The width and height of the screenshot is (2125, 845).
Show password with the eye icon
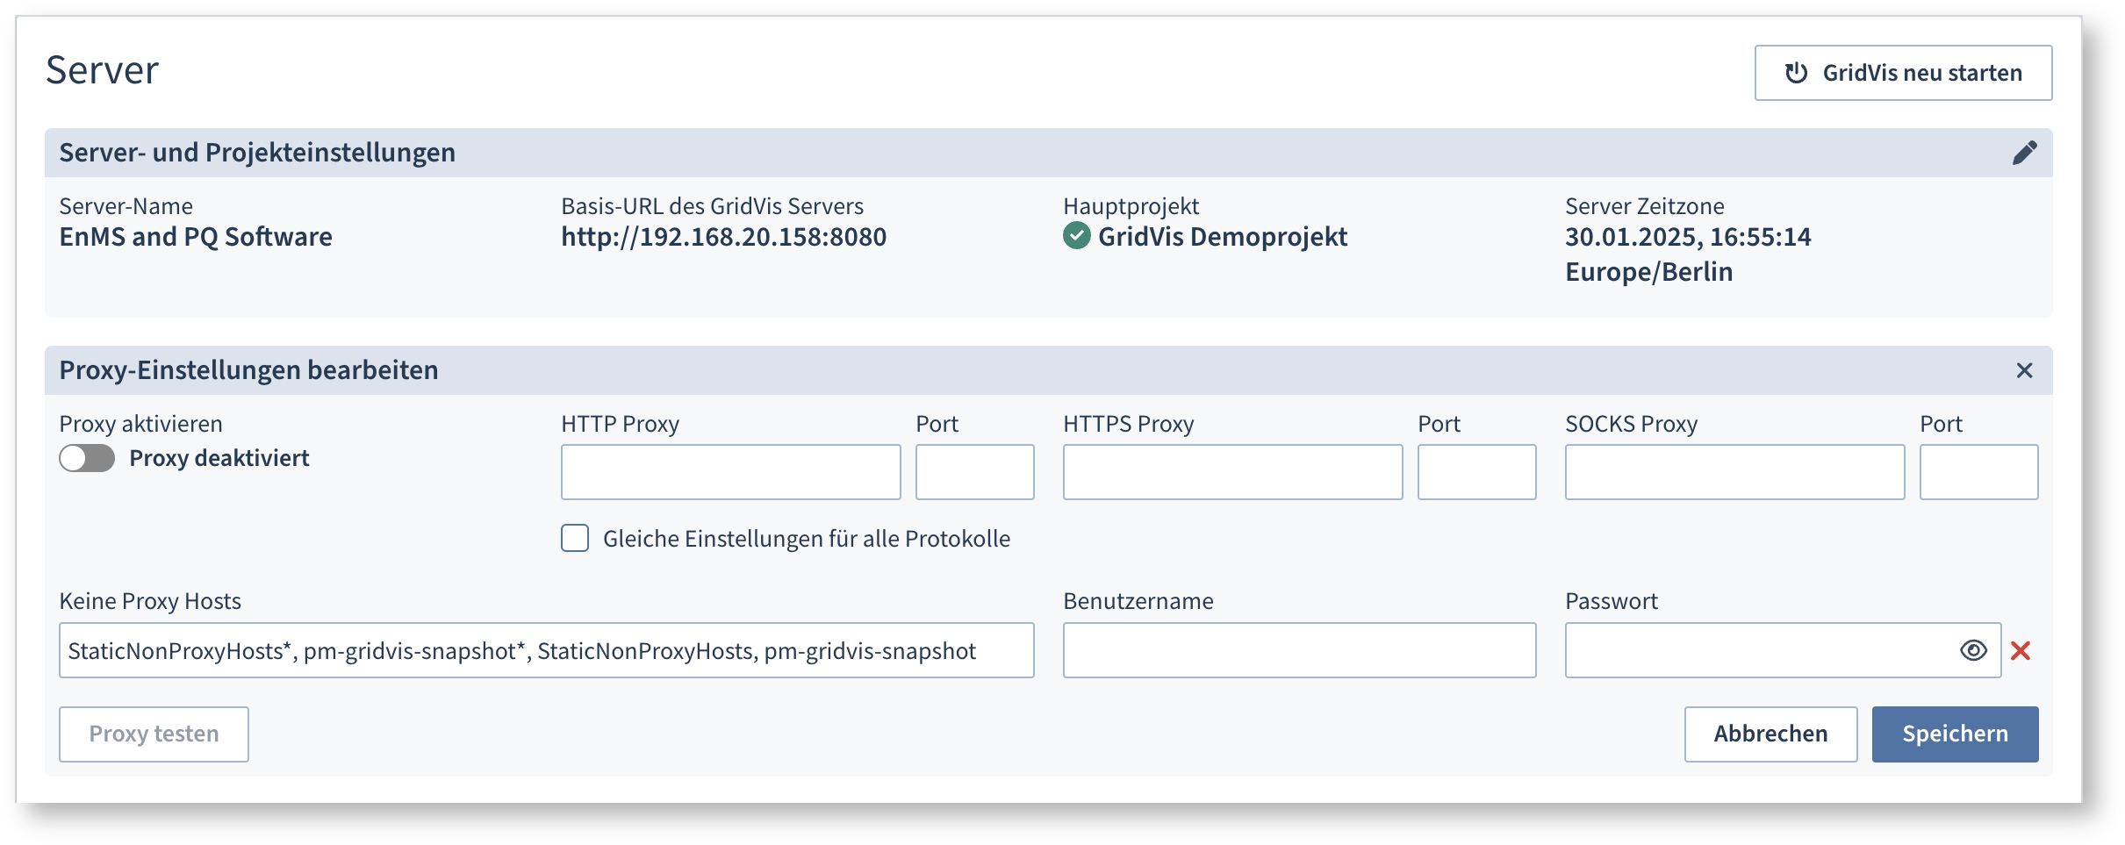(1973, 650)
